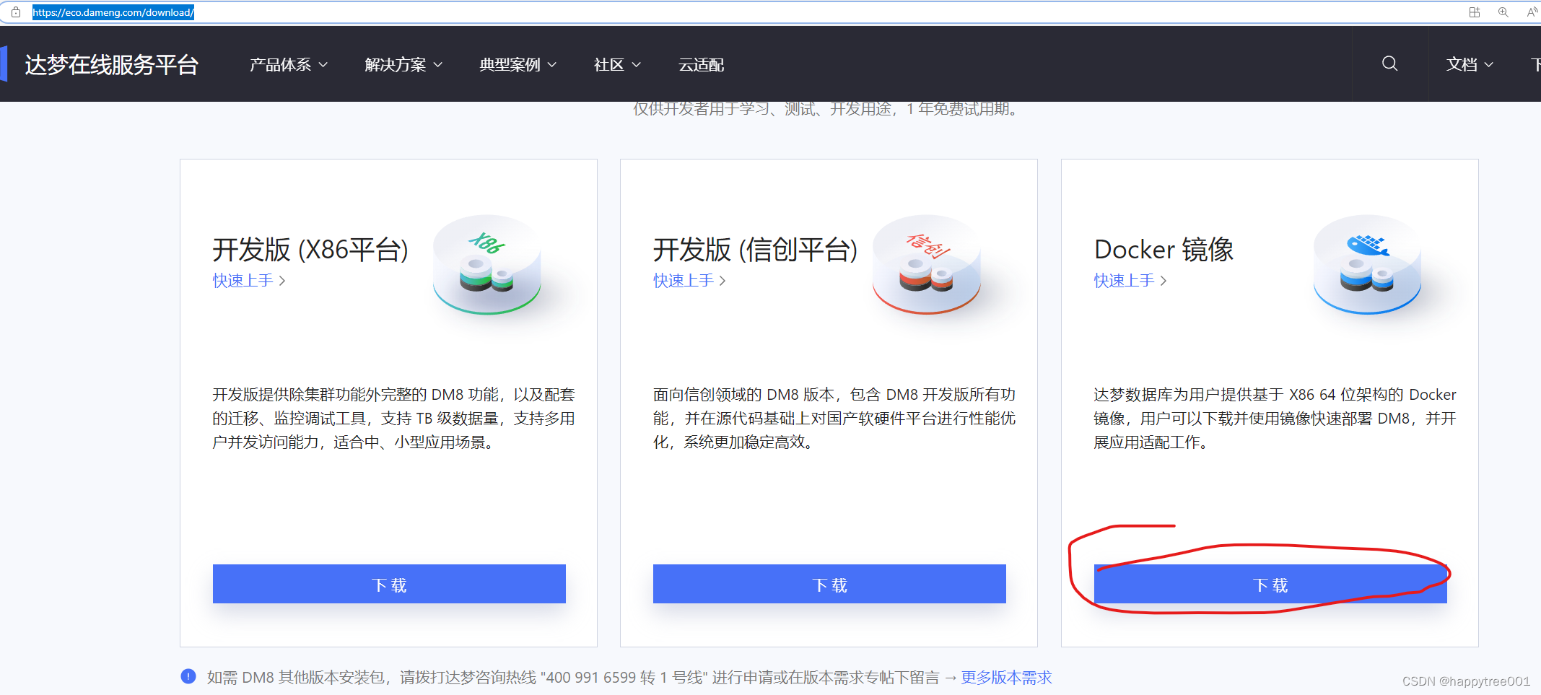The width and height of the screenshot is (1541, 695).
Task: Open the 更多版本需求 link
Action: tap(1006, 678)
